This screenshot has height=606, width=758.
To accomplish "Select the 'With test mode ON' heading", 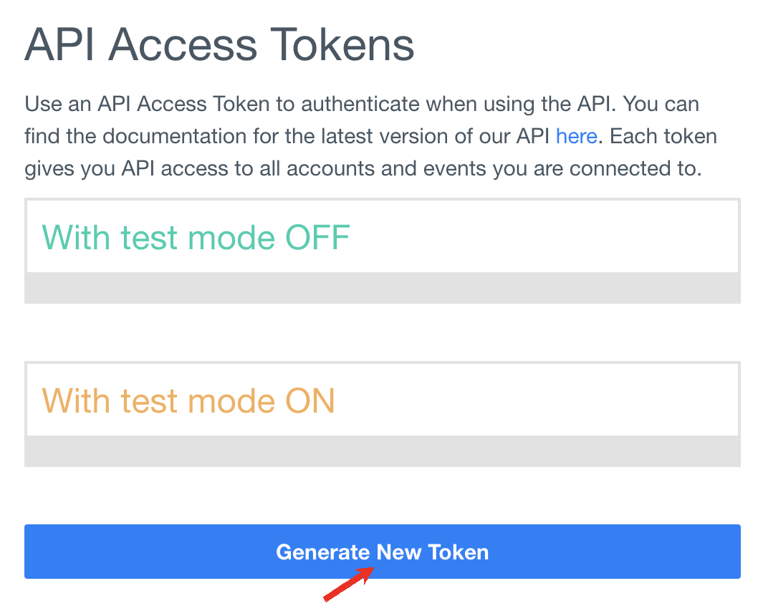I will point(188,400).
